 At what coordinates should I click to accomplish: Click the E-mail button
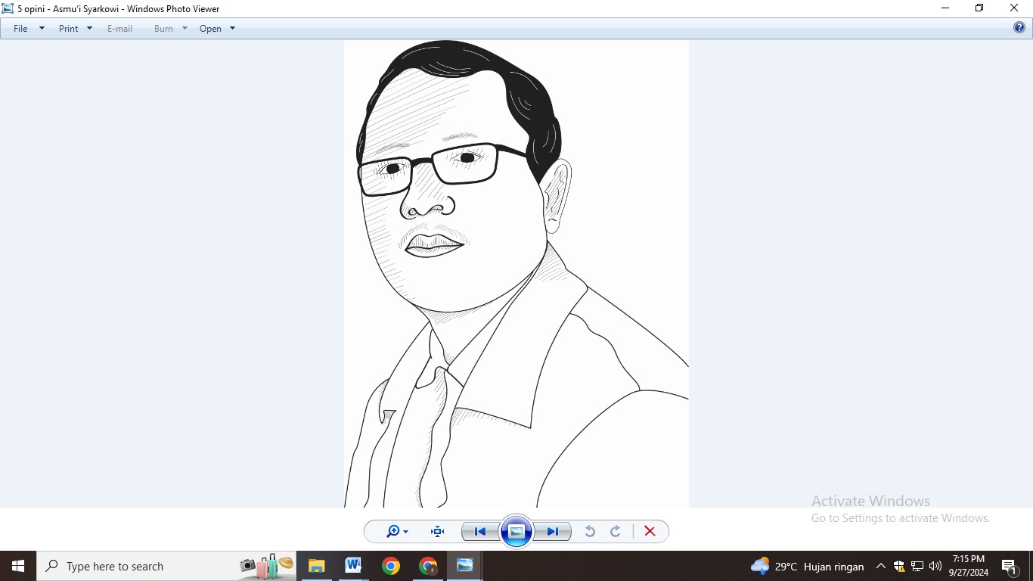click(x=119, y=29)
